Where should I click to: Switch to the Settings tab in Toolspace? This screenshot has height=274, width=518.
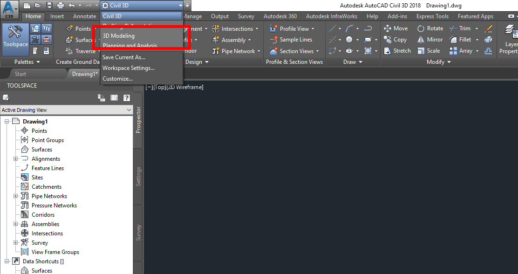(138, 176)
